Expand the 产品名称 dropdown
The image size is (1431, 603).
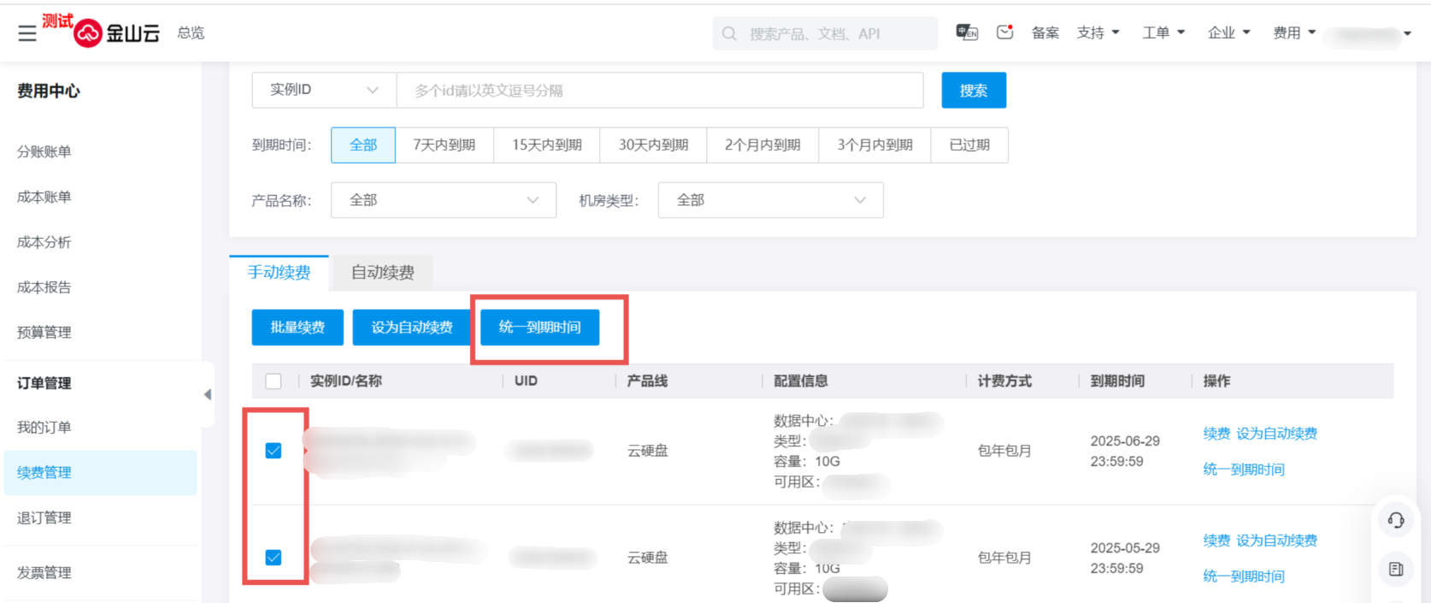point(443,200)
